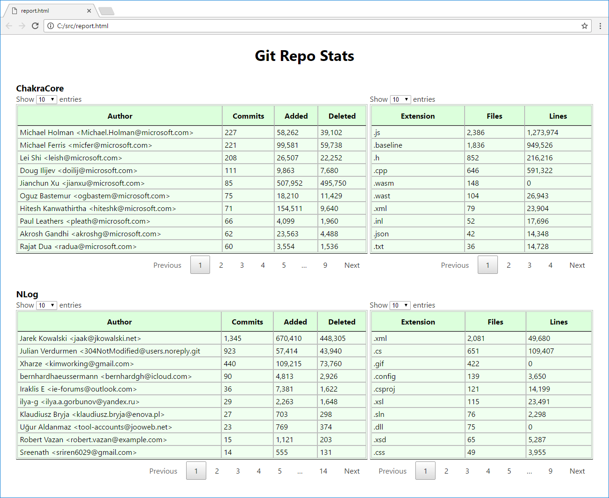609x498 pixels.
Task: Click the .csproj extension cell
Action: click(x=418, y=389)
